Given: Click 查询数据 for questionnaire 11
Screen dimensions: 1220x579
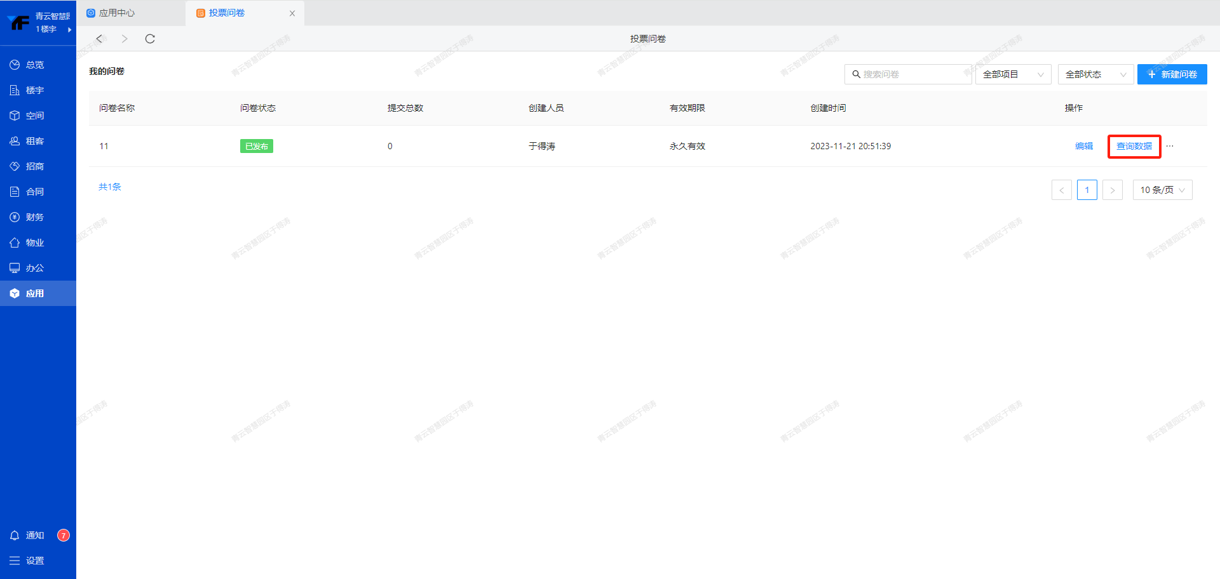Looking at the screenshot, I should (x=1134, y=146).
